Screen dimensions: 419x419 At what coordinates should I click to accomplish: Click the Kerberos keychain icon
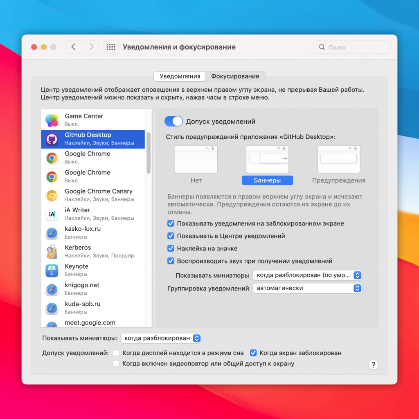(x=52, y=252)
